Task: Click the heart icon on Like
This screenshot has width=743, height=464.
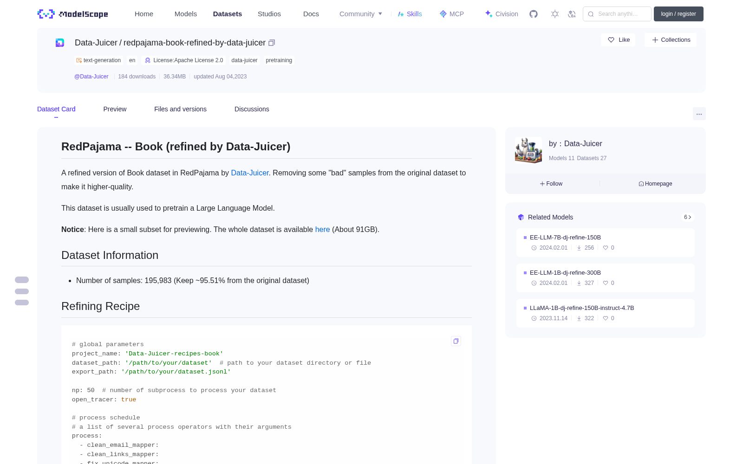Action: pos(611,40)
